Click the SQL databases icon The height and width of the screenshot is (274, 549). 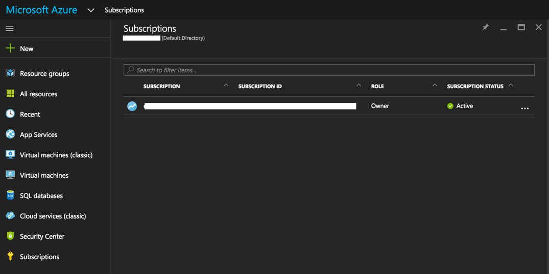(10, 196)
